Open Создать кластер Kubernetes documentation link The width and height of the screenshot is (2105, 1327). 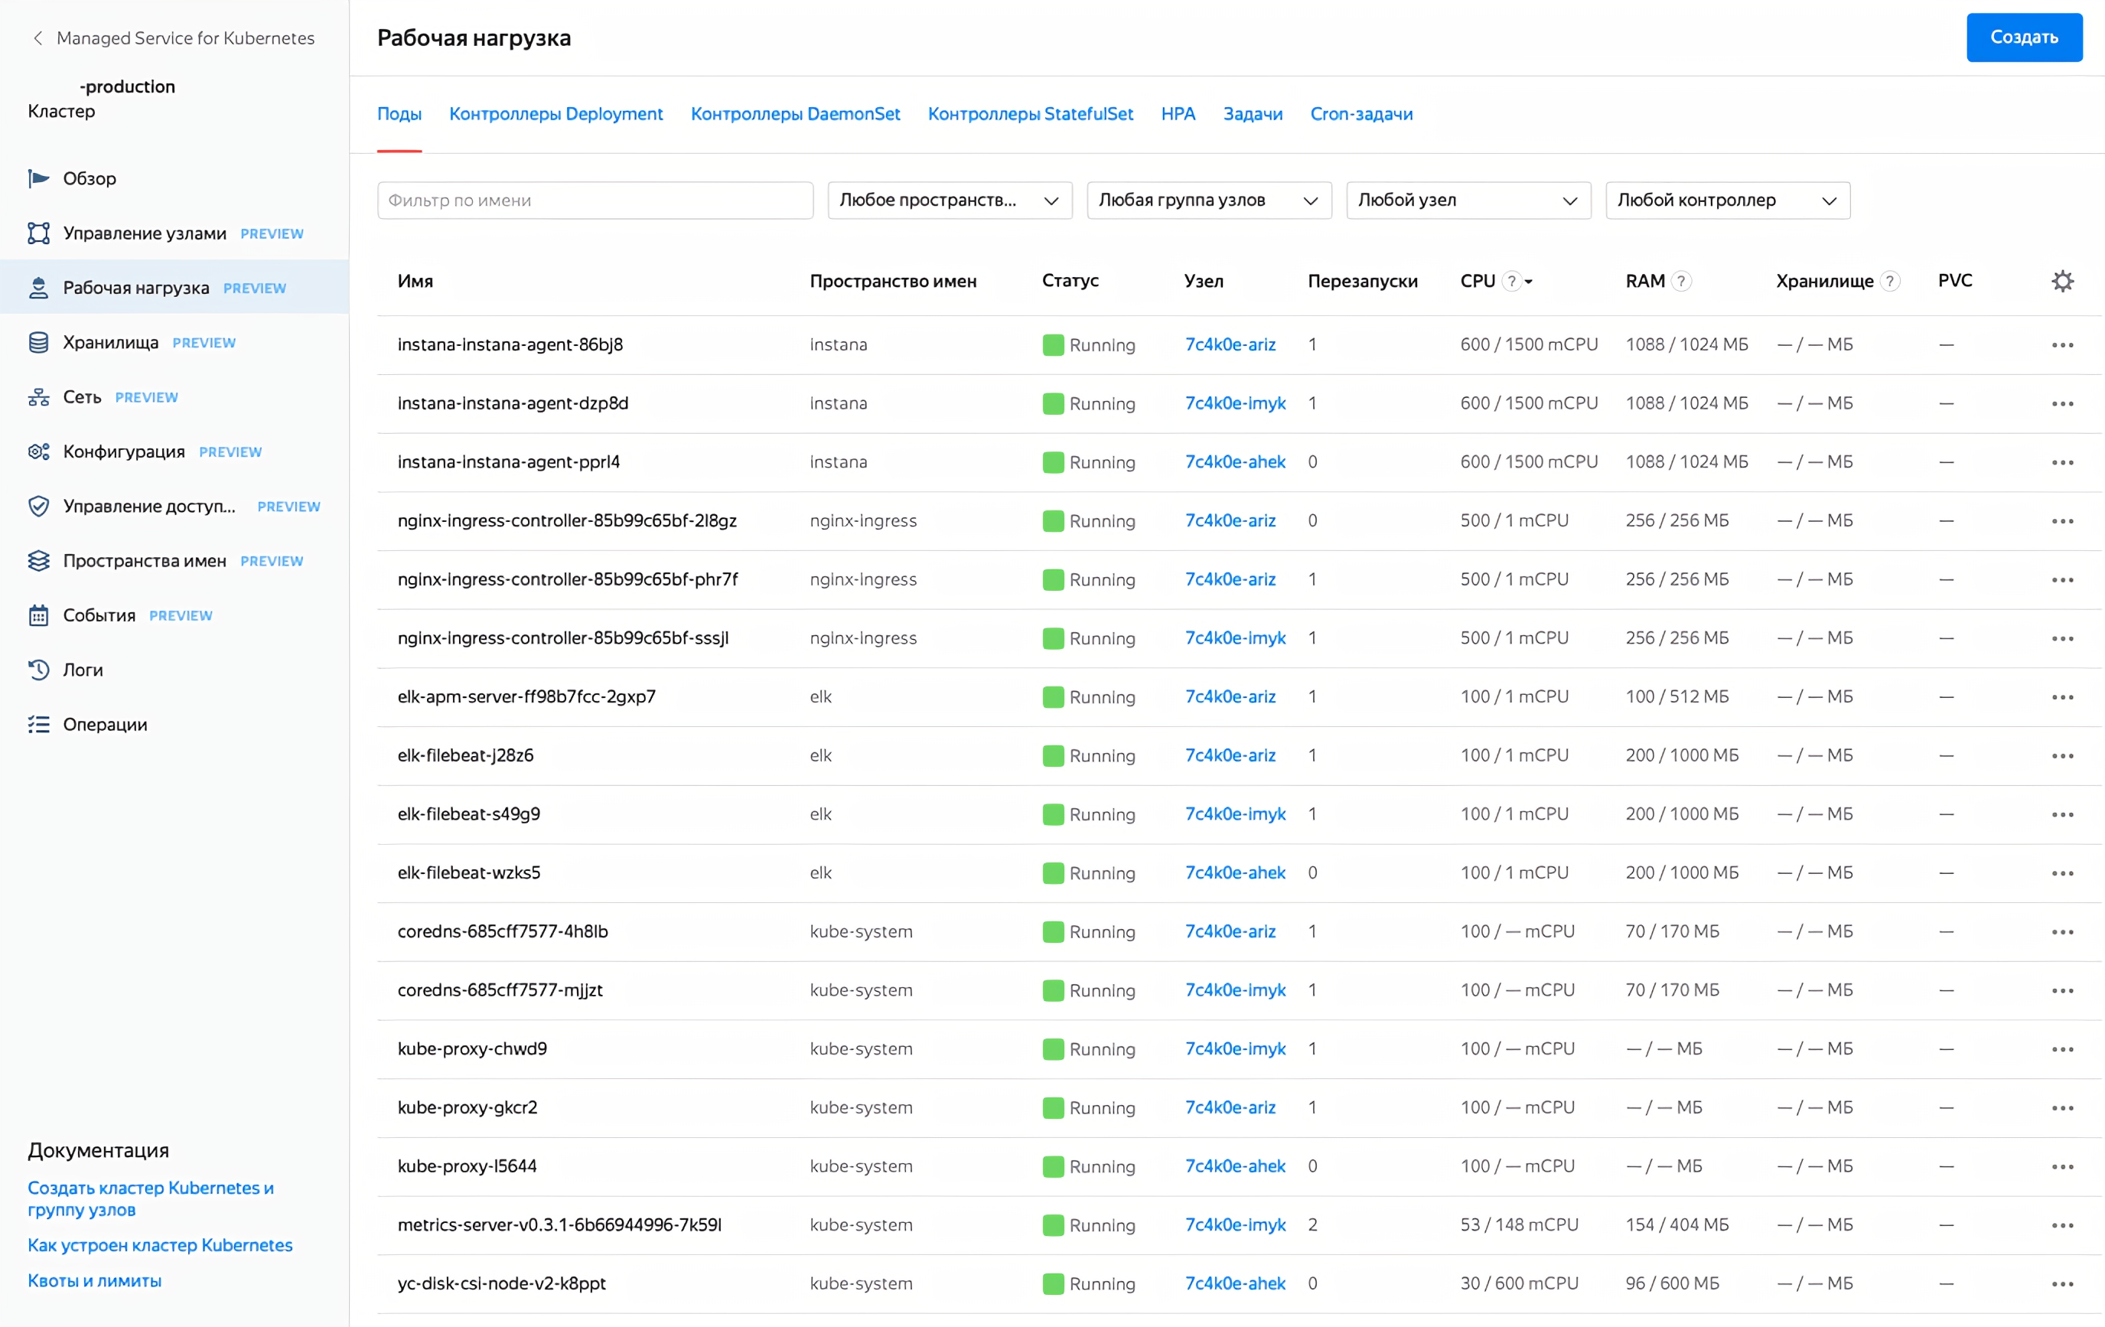[150, 1198]
